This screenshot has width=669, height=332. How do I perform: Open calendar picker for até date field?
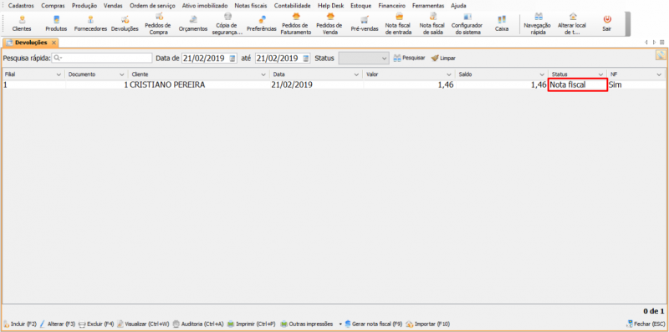(x=306, y=59)
